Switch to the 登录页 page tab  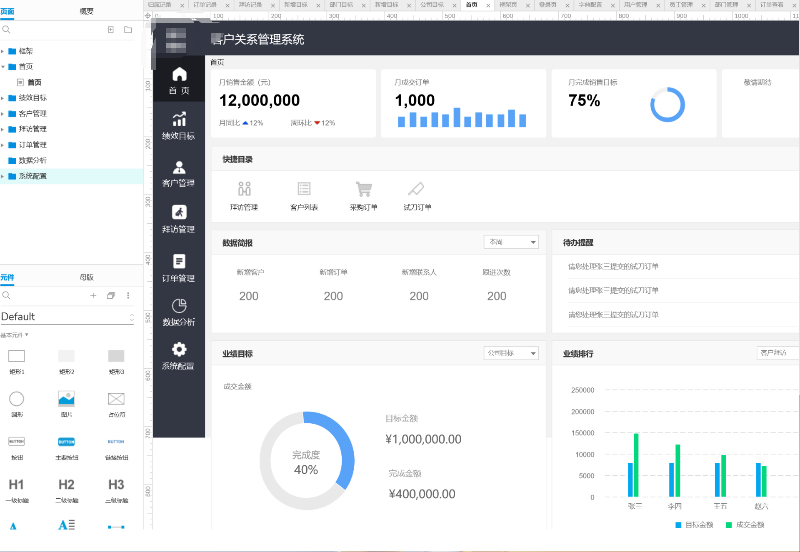tap(547, 5)
